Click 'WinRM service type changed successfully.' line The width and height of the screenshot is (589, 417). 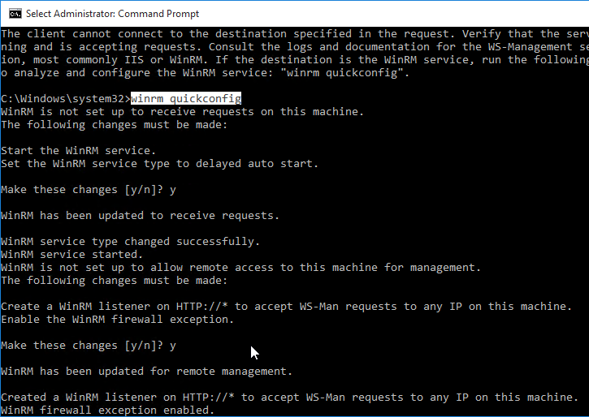[x=130, y=242]
